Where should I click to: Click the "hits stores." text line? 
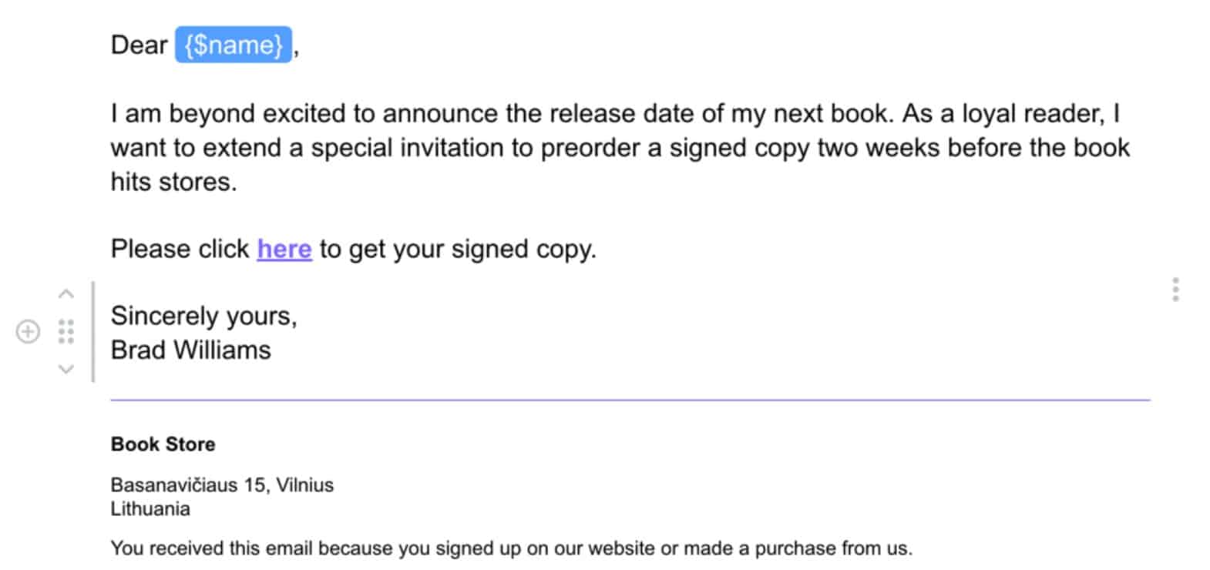(173, 182)
